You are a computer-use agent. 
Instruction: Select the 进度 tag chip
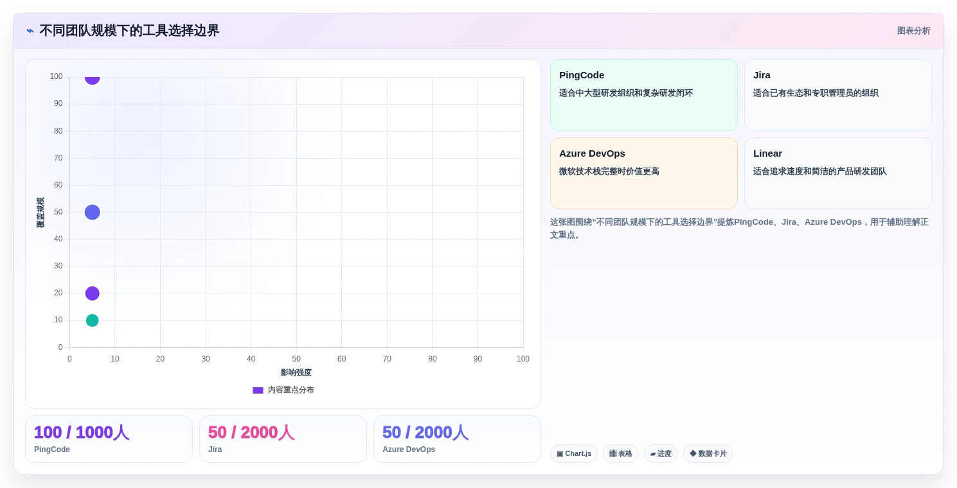click(661, 454)
